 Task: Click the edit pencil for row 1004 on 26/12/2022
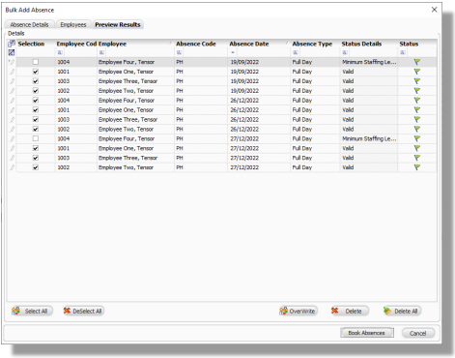coord(12,101)
